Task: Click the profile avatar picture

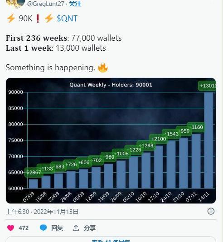Action: point(15,3)
